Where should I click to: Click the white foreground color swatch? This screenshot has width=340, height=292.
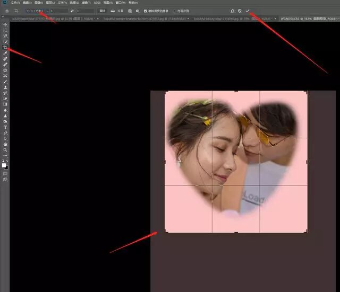pyautogui.click(x=4, y=165)
